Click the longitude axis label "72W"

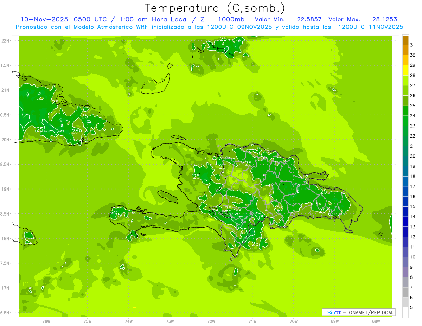coord(211,321)
